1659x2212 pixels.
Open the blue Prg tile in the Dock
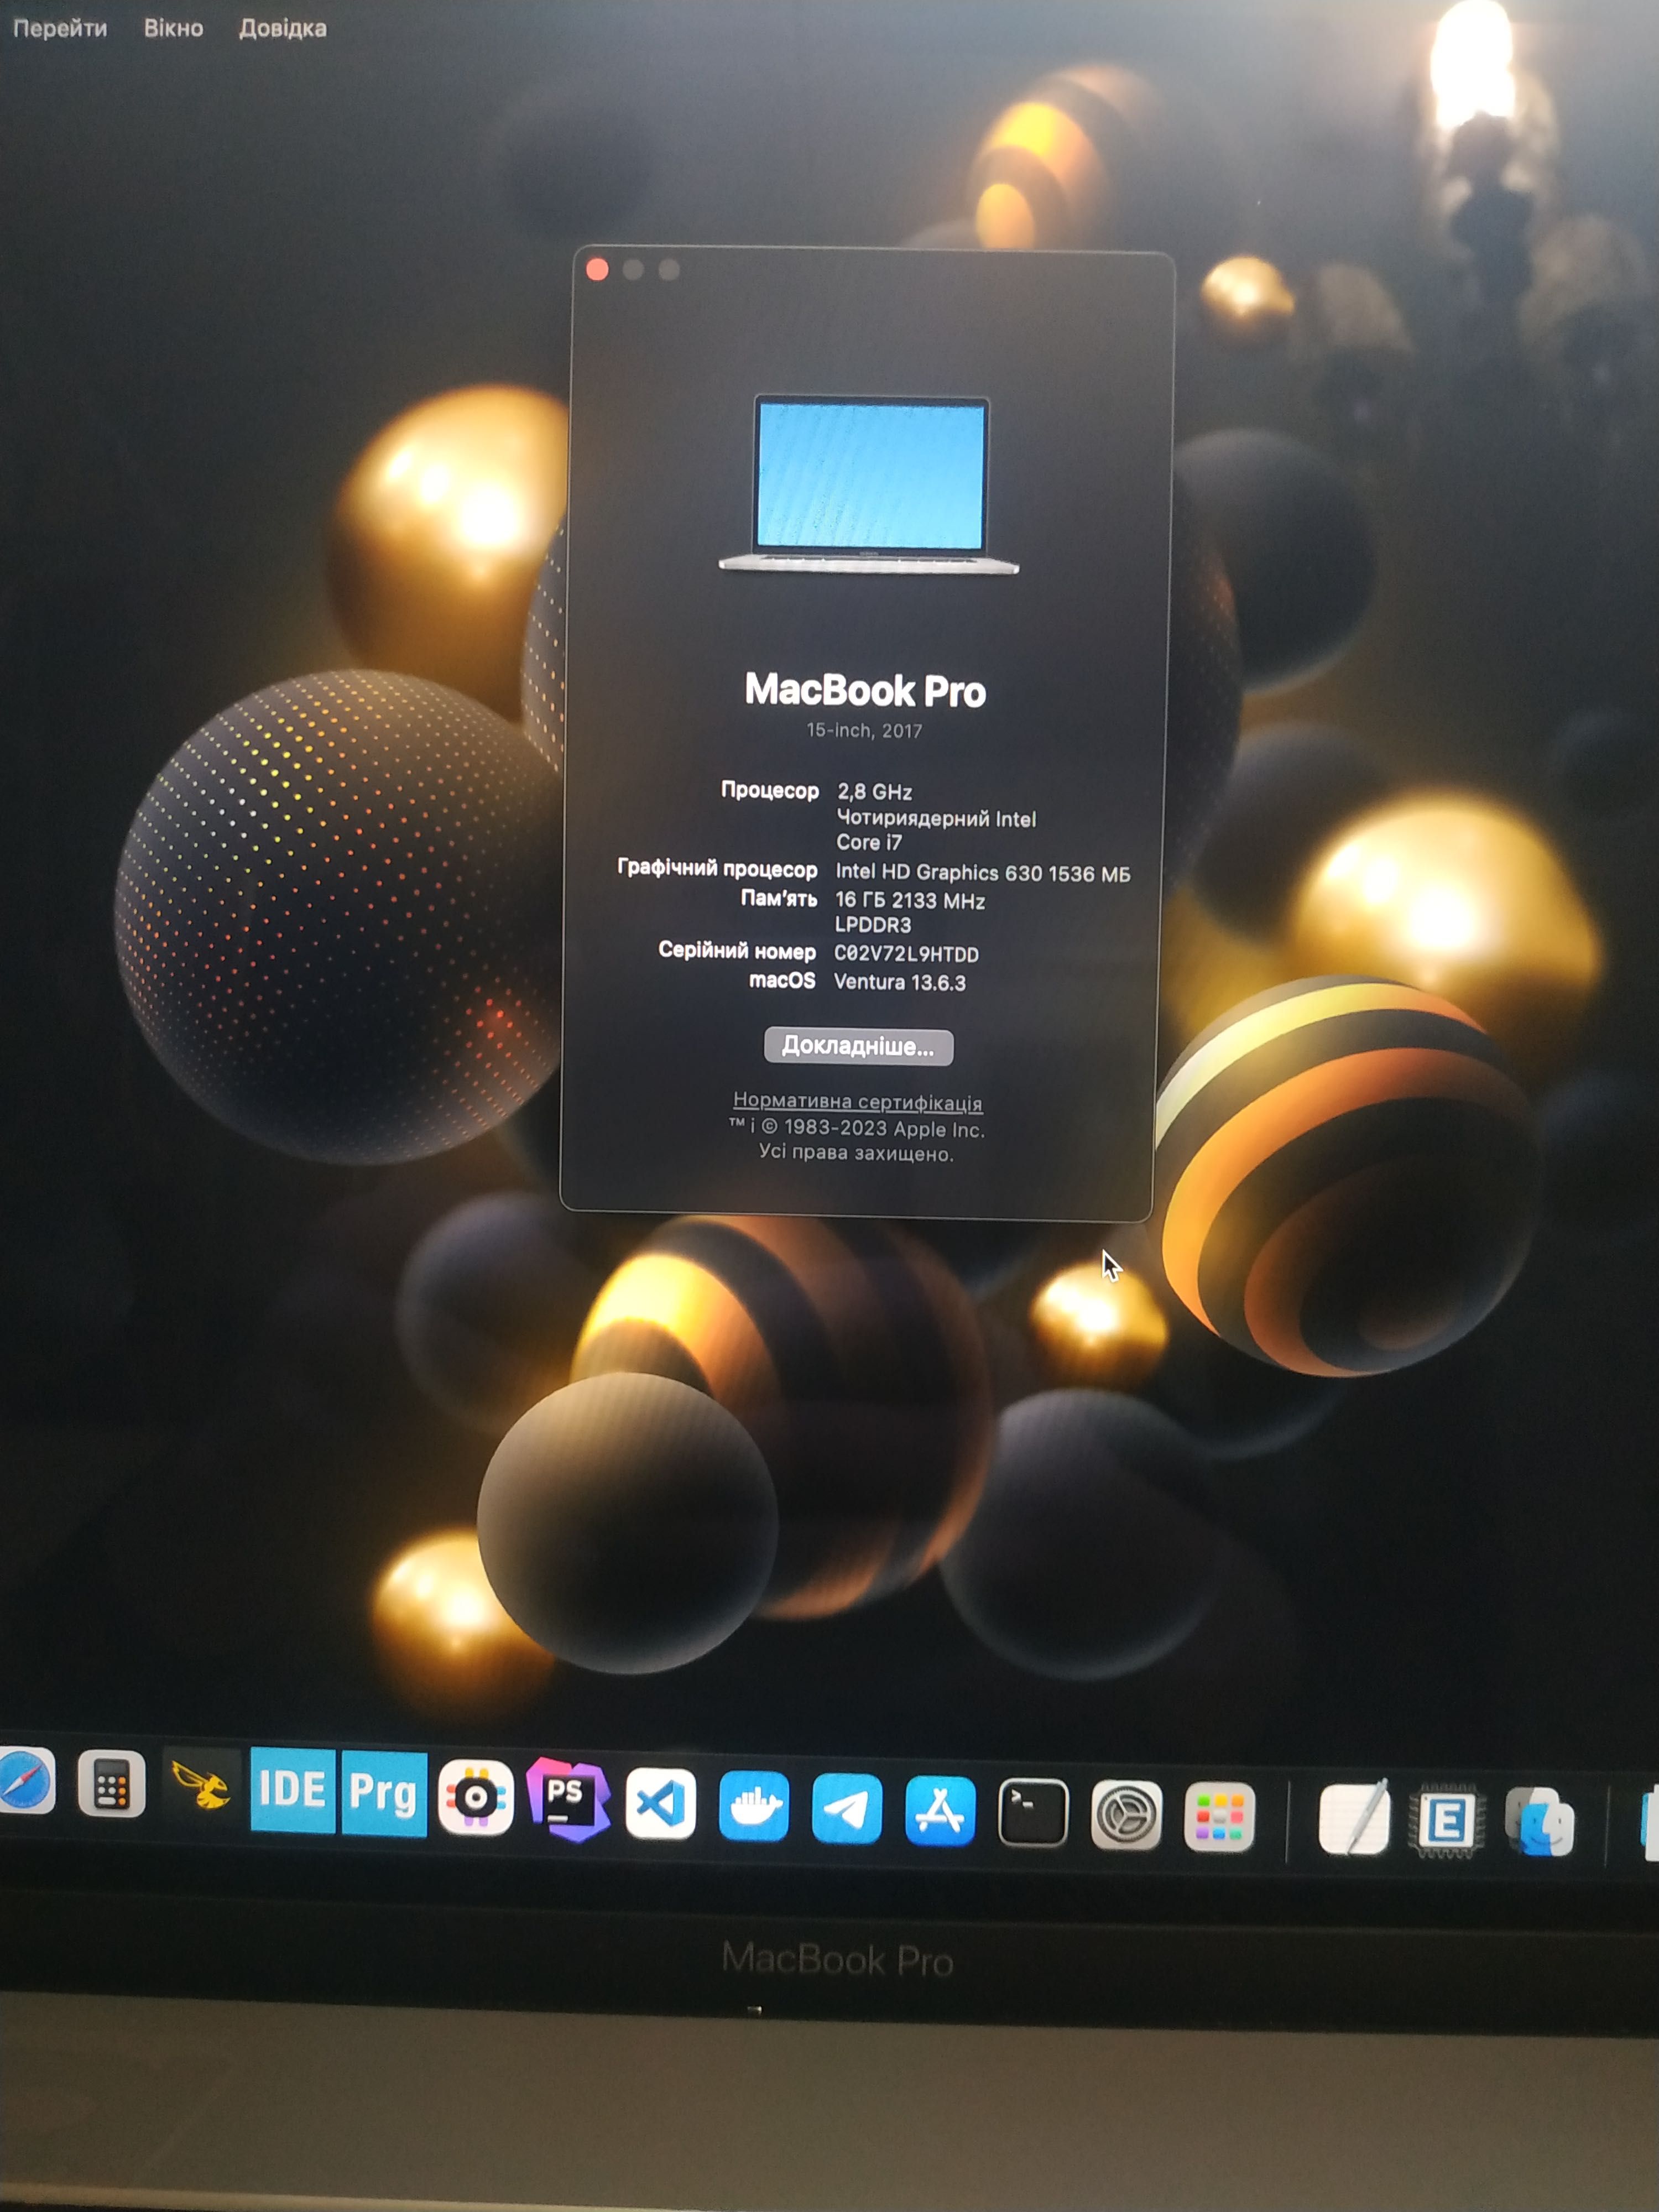[x=384, y=1793]
